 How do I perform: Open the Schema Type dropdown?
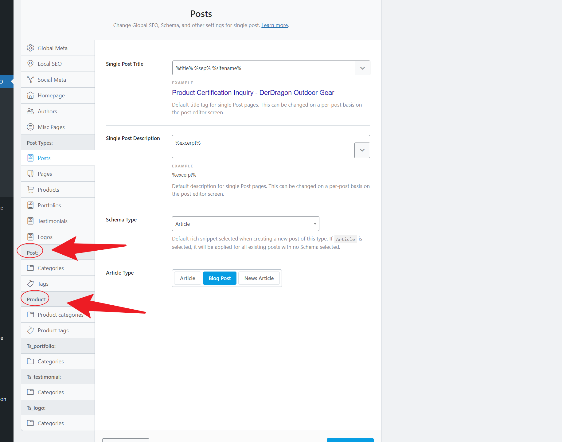(x=245, y=224)
